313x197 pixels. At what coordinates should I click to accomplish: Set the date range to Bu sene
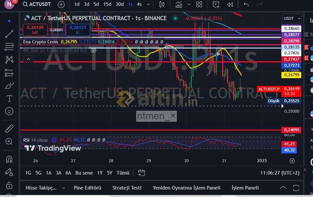pyautogui.click(x=84, y=173)
